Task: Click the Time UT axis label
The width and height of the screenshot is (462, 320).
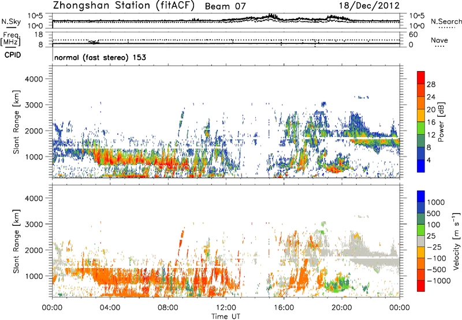Action: coord(226,317)
